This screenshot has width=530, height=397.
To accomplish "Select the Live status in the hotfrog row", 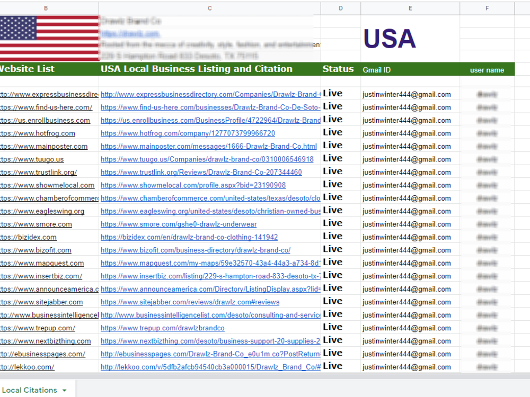I will click(x=333, y=132).
